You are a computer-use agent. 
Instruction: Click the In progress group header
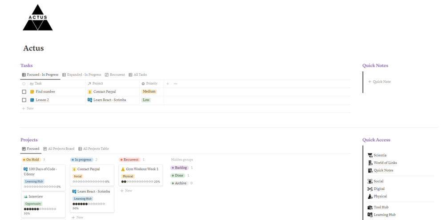pos(82,160)
